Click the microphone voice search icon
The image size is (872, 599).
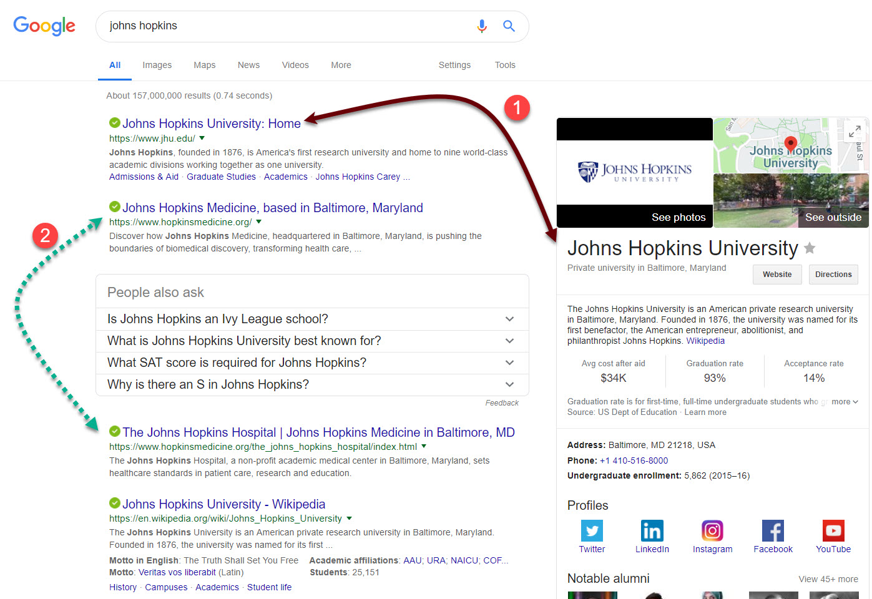481,26
